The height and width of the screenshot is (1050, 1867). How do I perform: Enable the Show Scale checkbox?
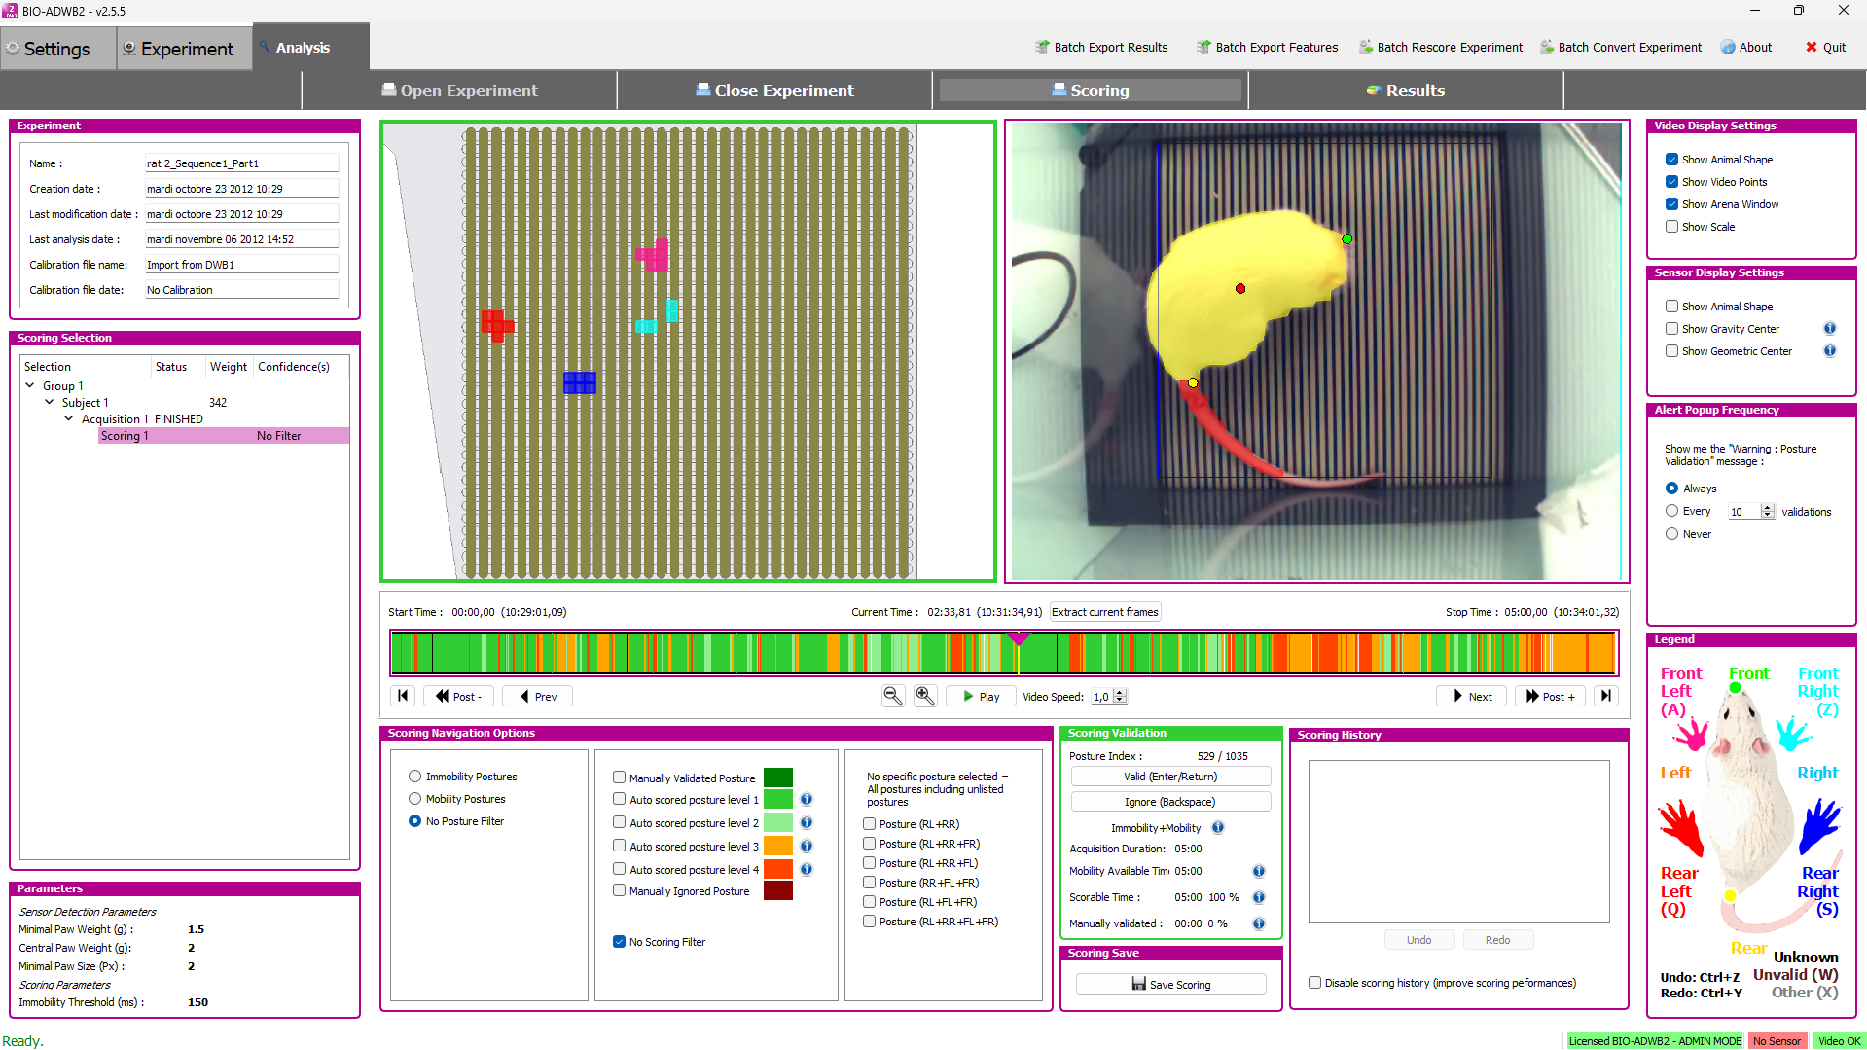click(1671, 227)
